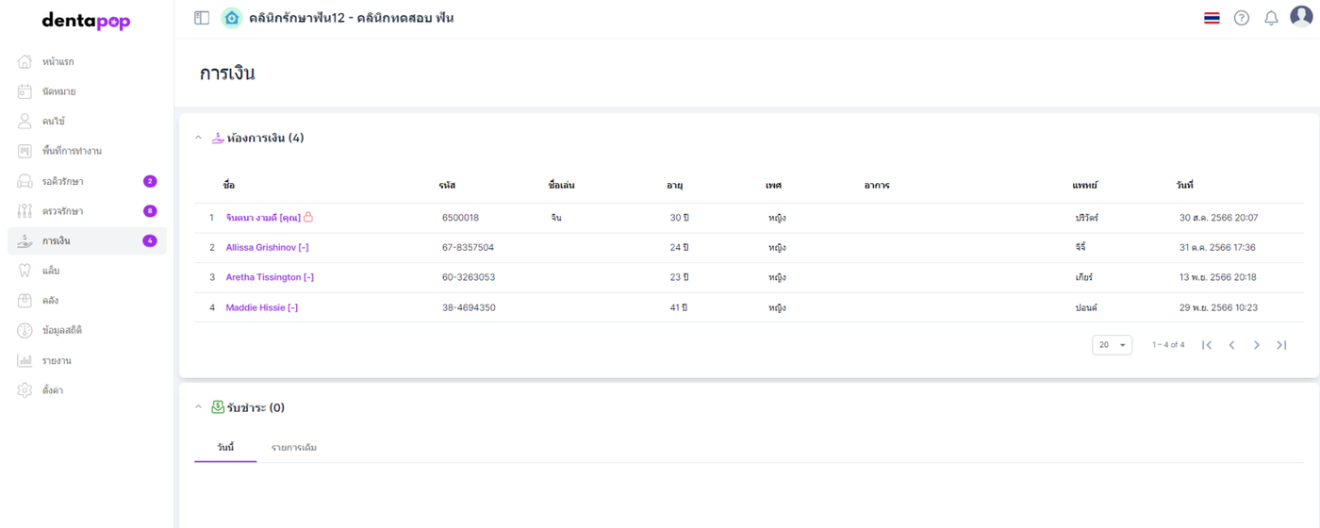Screen dimensions: 1320x528
Task: Click the dentapop logo
Action: pyautogui.click(x=87, y=21)
